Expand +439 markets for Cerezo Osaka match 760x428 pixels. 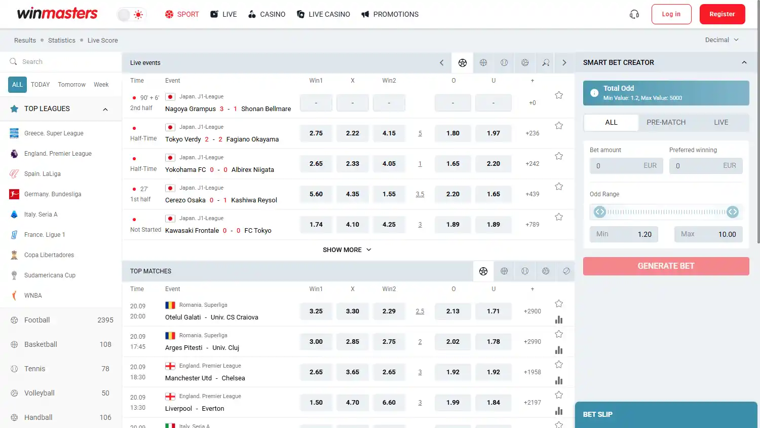tap(533, 194)
